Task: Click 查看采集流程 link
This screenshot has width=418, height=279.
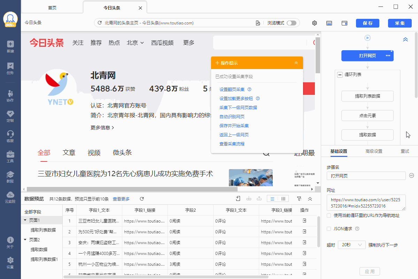Action: (232, 144)
